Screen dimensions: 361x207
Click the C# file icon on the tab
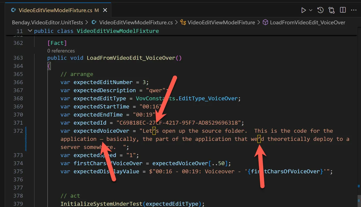coord(14,10)
